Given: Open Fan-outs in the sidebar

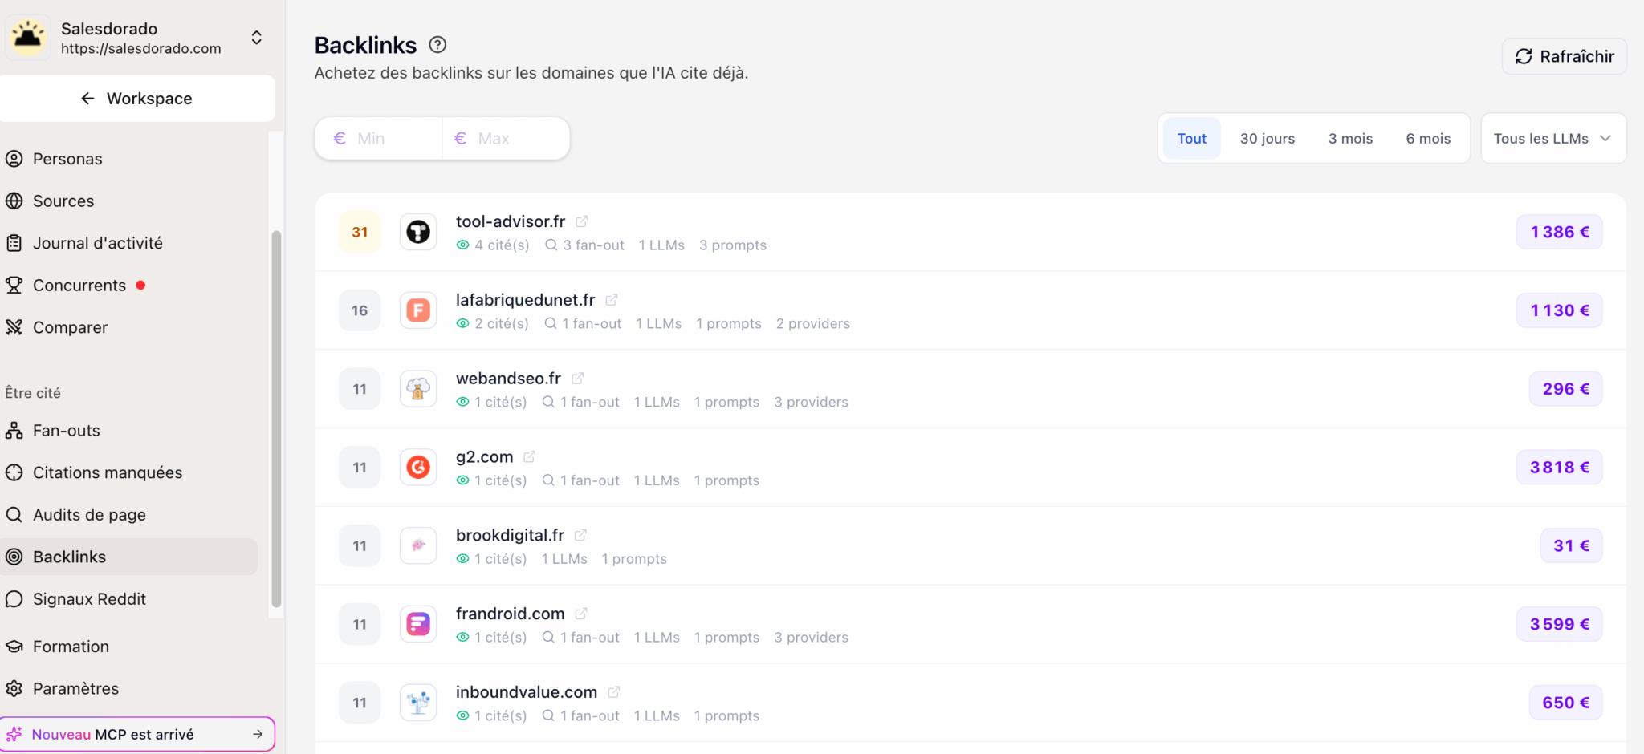Looking at the screenshot, I should [x=128, y=431].
